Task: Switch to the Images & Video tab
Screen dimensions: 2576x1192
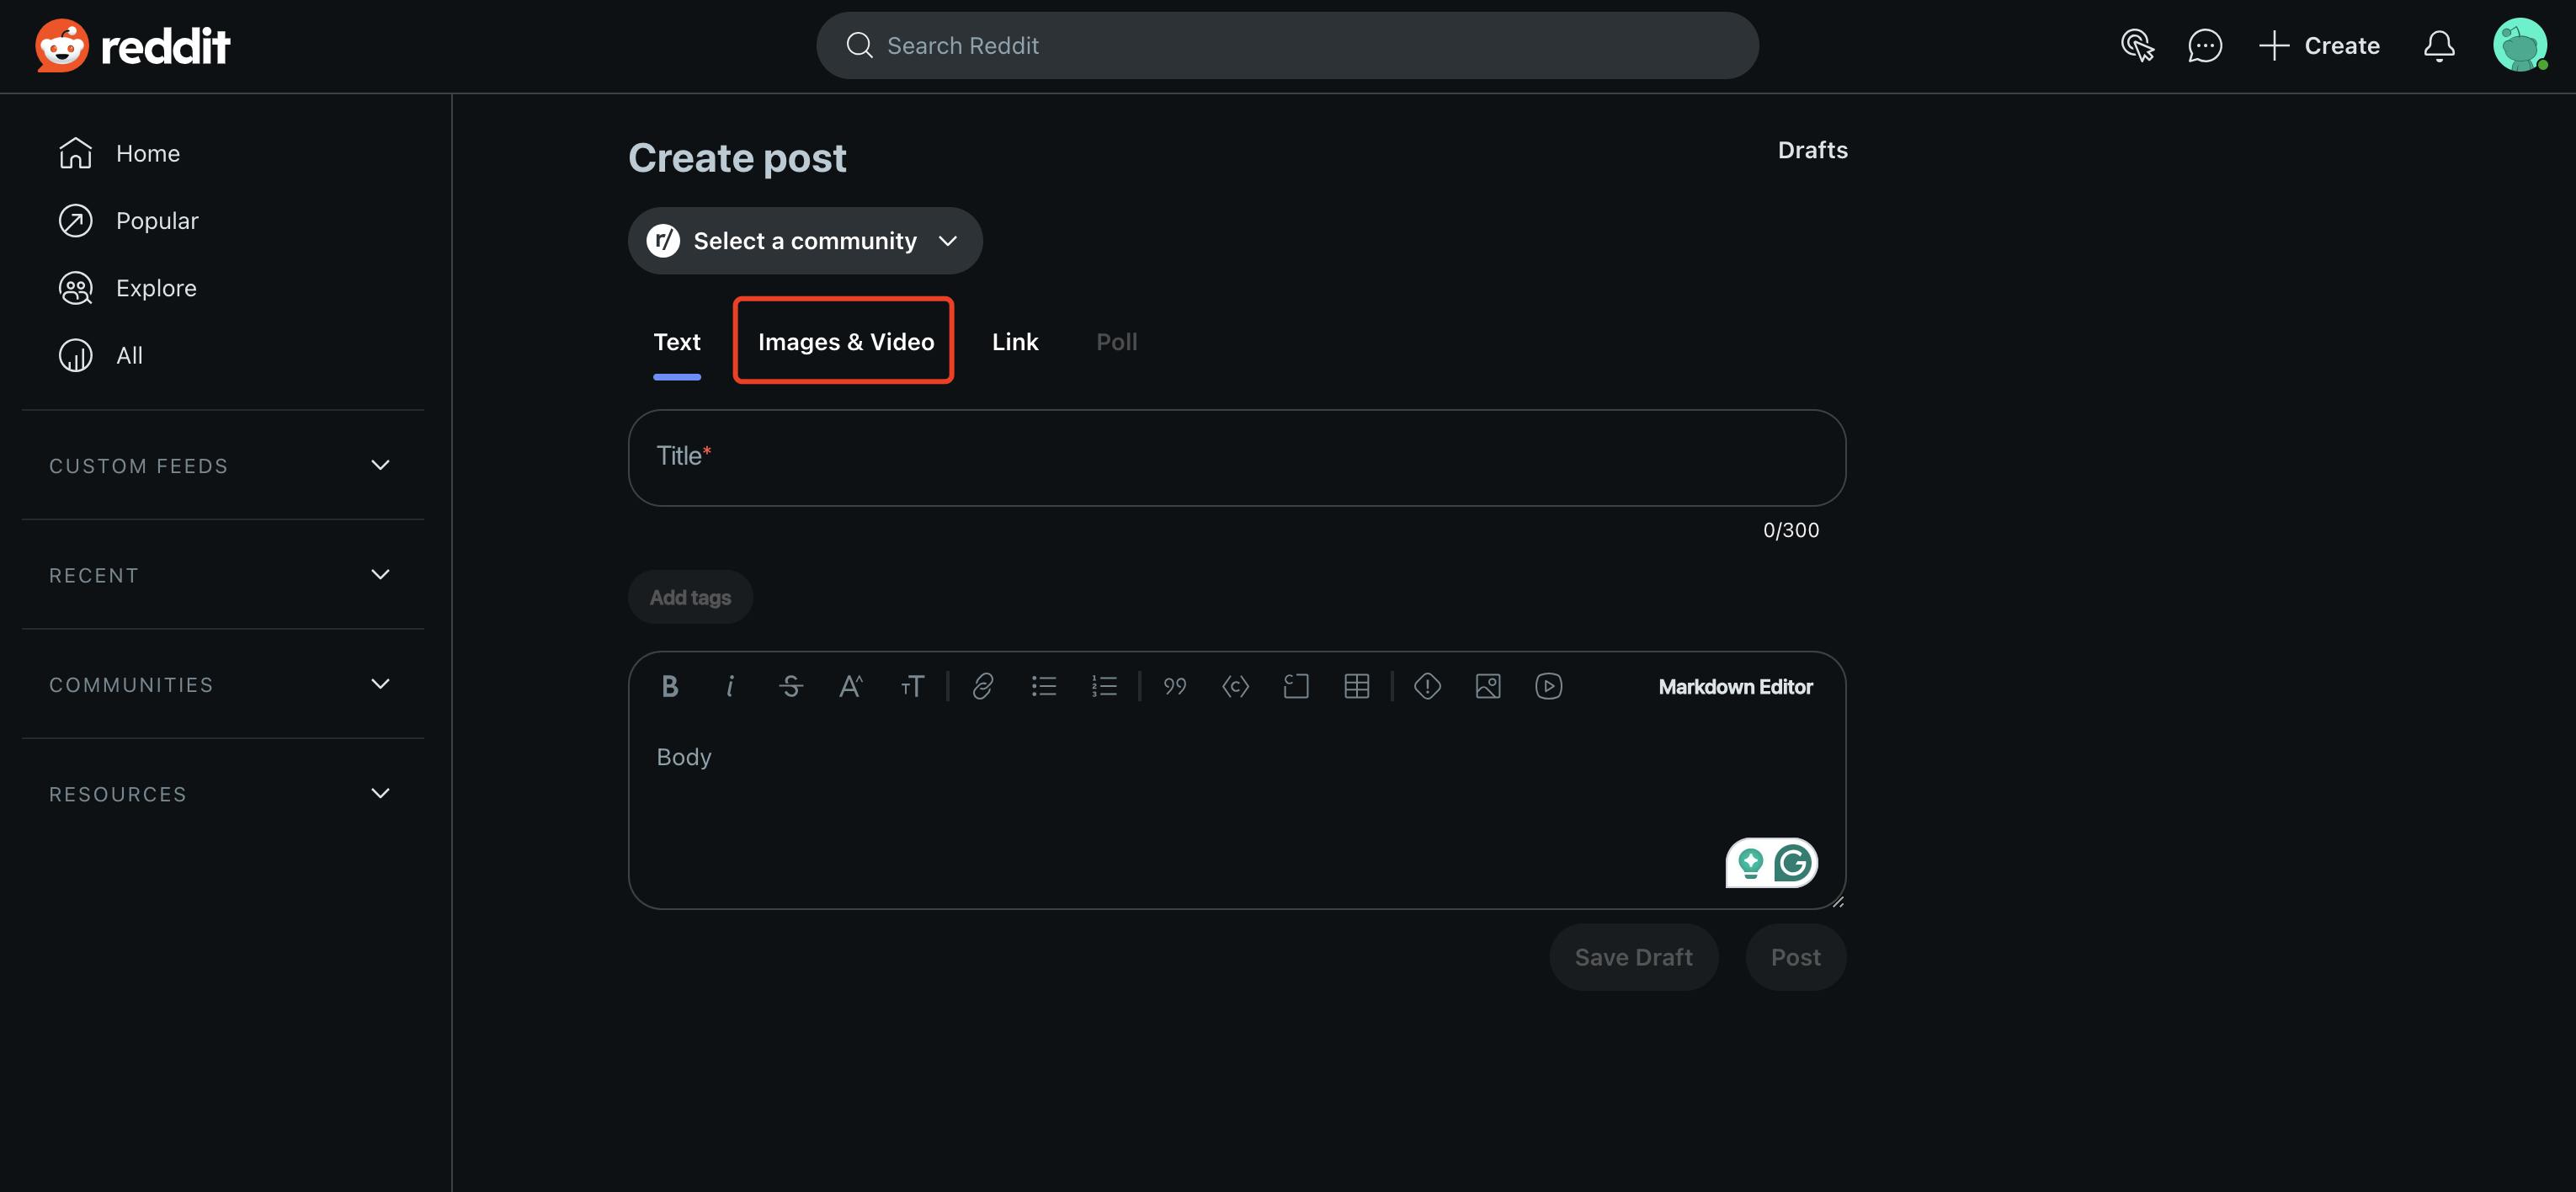Action: point(845,342)
